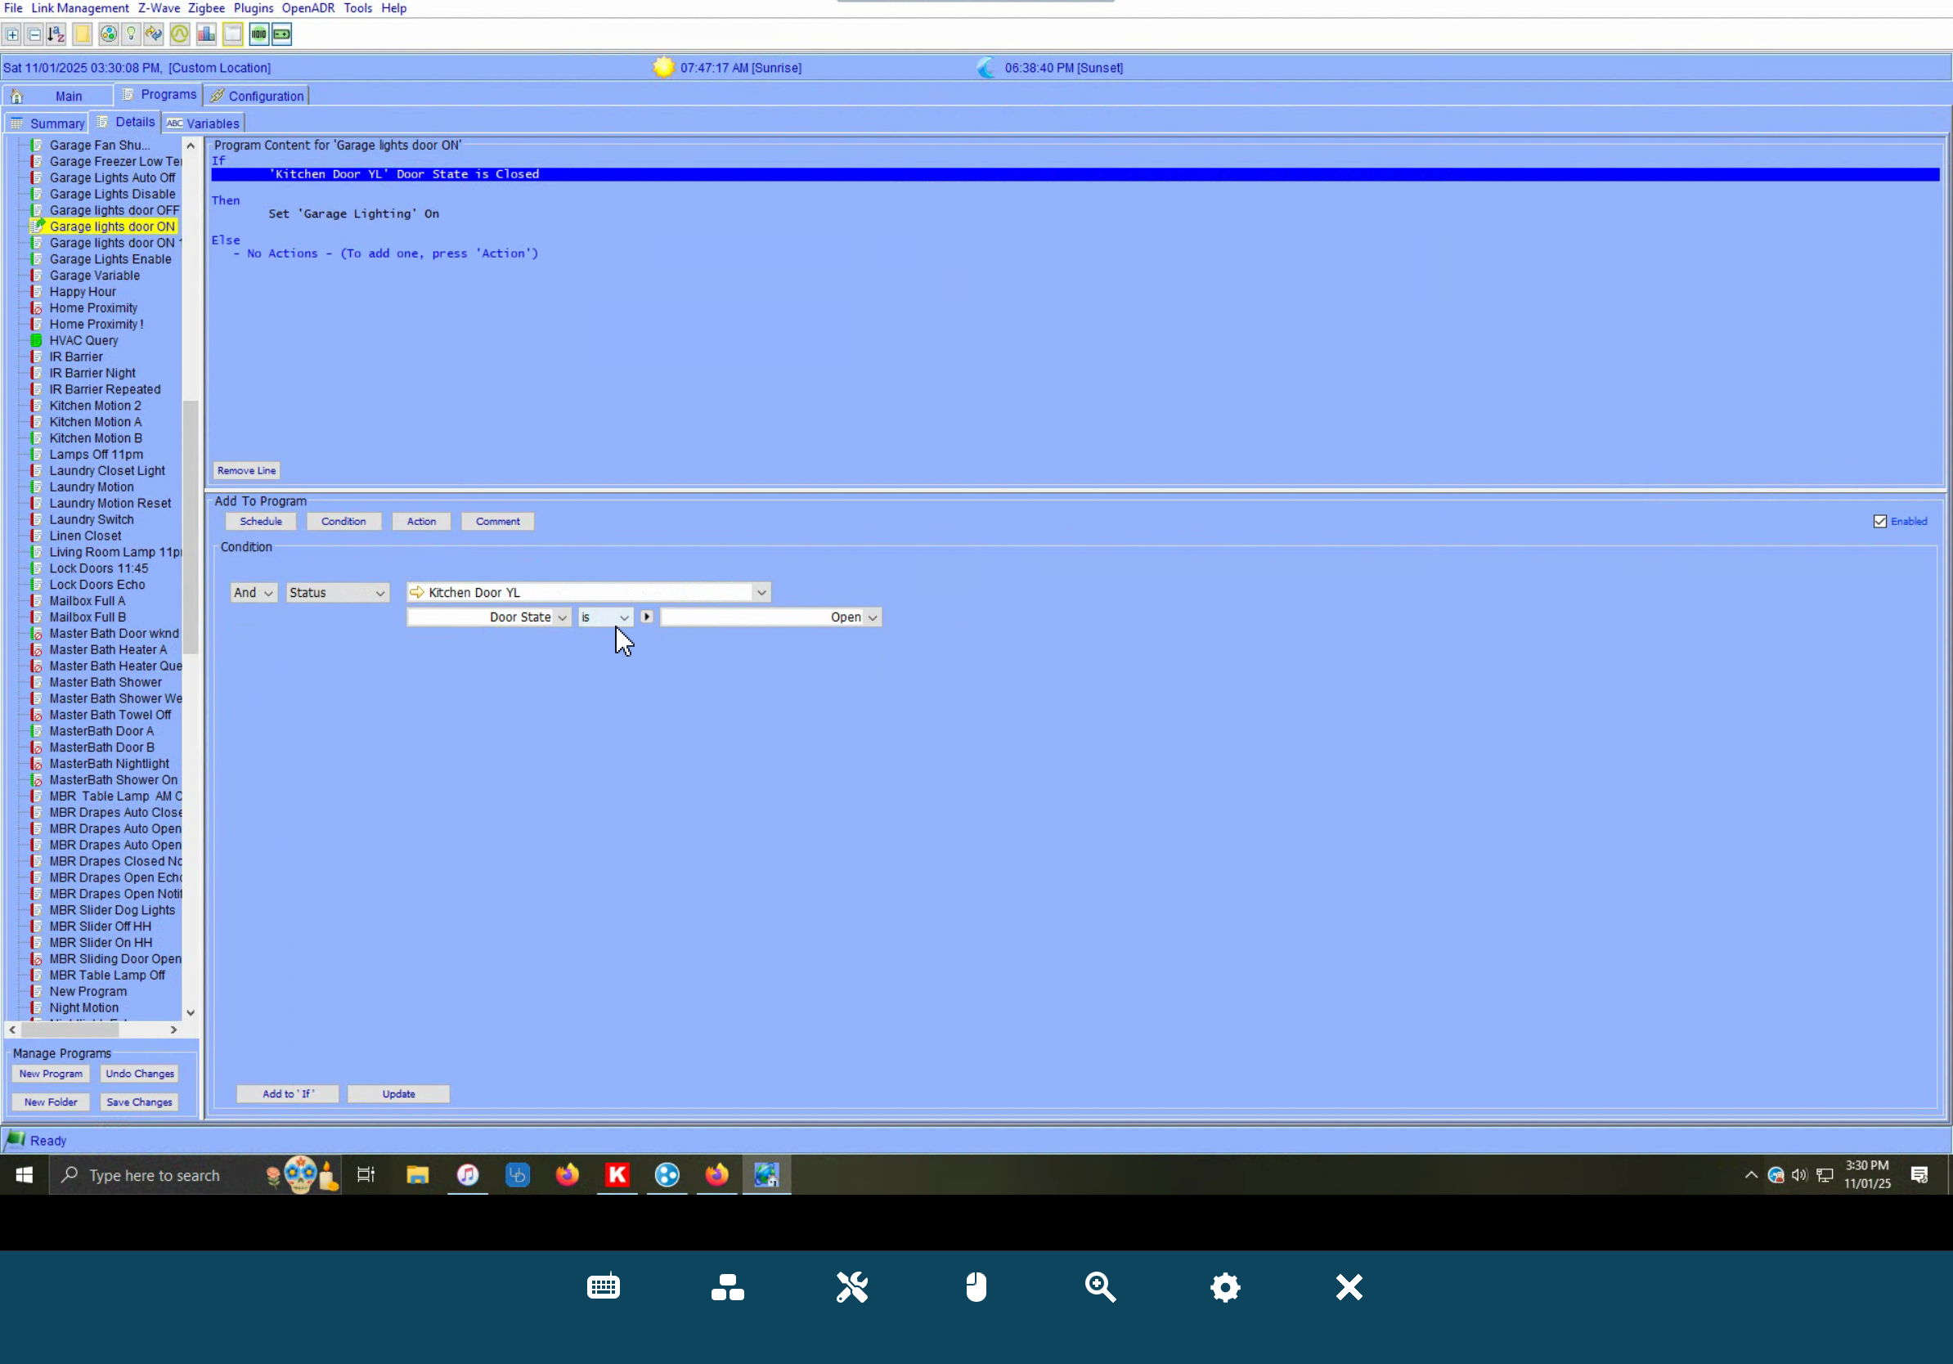Click the collapse-all minus toolbar icon
1953x1364 pixels.
34,34
